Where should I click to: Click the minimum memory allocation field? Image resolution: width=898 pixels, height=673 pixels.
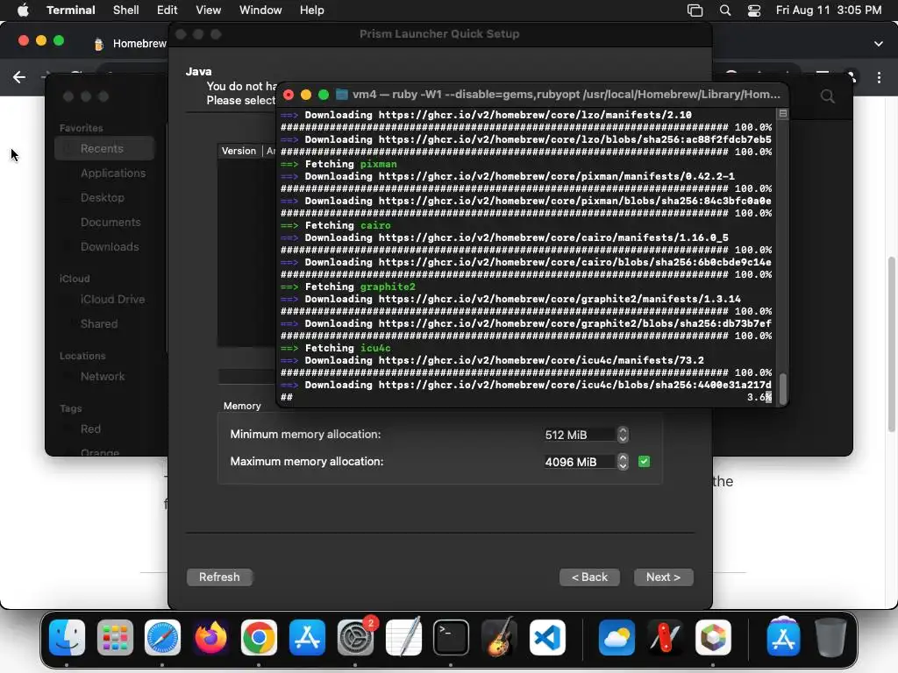(x=580, y=435)
